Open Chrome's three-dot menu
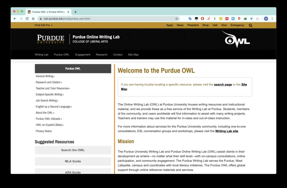287x188 pixels. coord(272,19)
